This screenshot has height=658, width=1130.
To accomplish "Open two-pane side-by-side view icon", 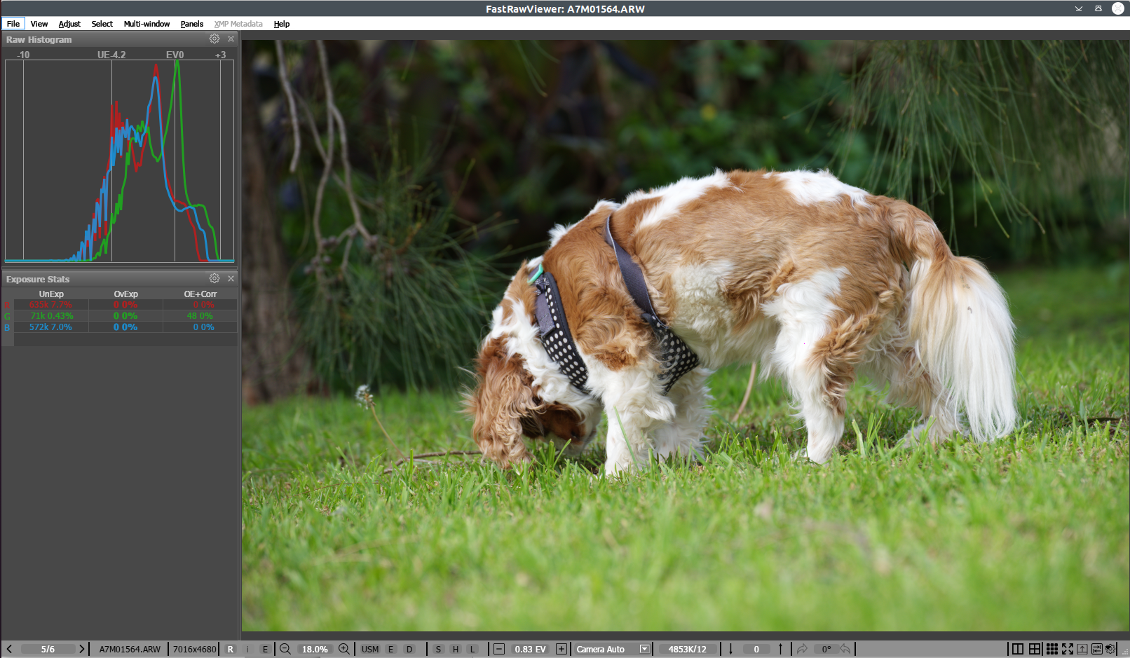I will (x=1018, y=649).
